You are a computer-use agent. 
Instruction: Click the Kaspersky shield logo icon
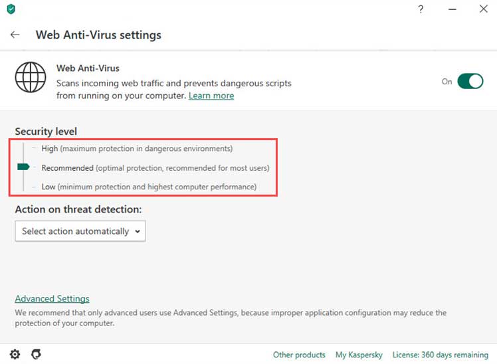point(11,9)
